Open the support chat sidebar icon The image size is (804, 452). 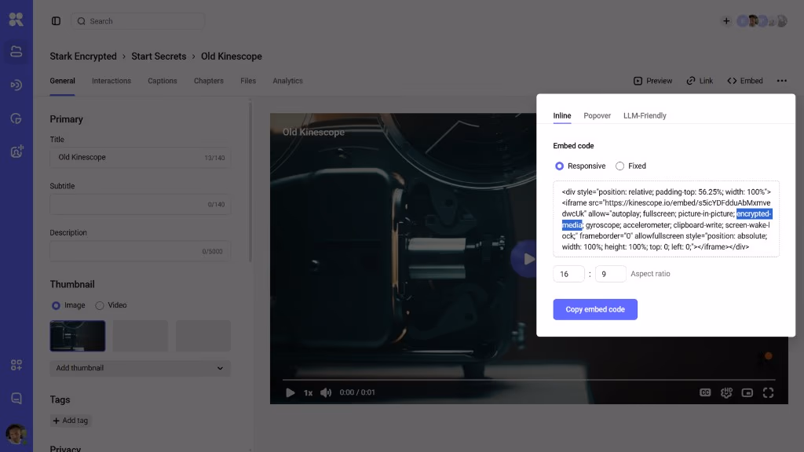tap(16, 398)
